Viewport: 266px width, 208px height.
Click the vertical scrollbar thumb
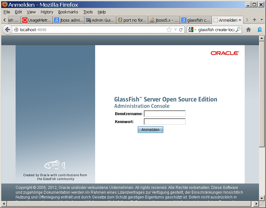pyautogui.click(x=262, y=94)
